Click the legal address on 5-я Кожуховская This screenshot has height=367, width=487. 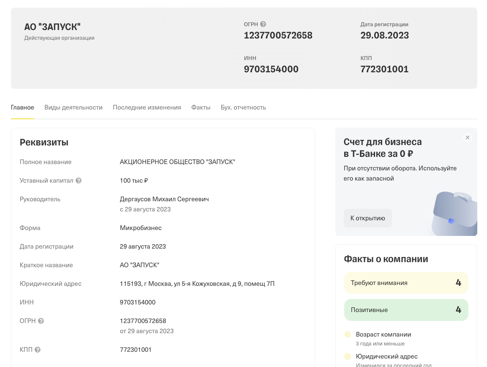(x=197, y=284)
